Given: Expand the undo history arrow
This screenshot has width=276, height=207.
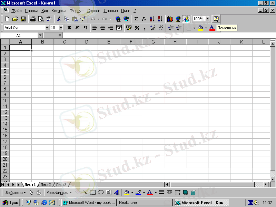Looking at the screenshot, I should coord(99,19).
